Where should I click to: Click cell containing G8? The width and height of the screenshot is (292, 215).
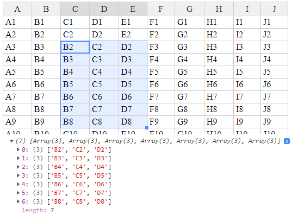coord(190,109)
